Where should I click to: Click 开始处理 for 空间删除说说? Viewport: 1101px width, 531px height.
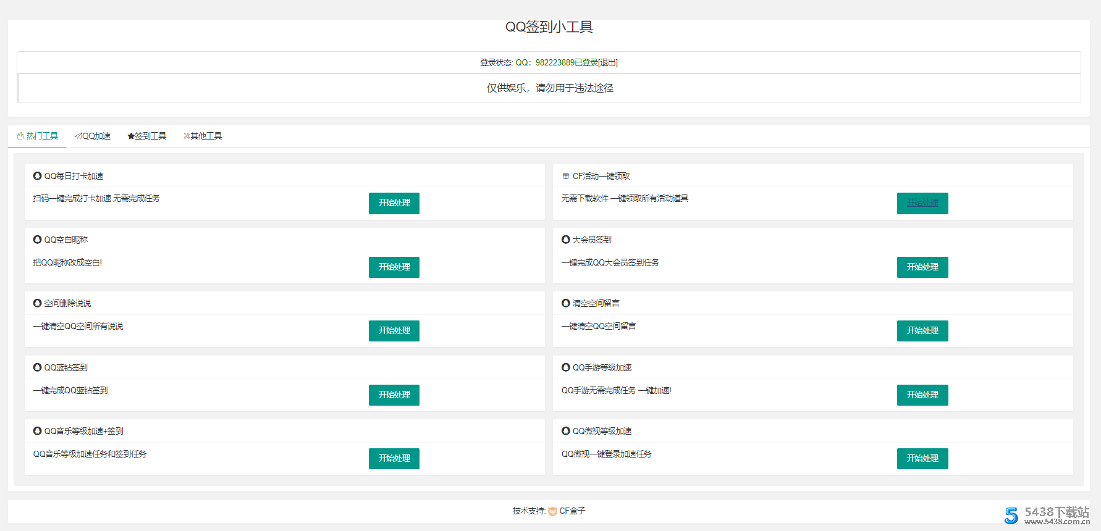[x=394, y=331]
